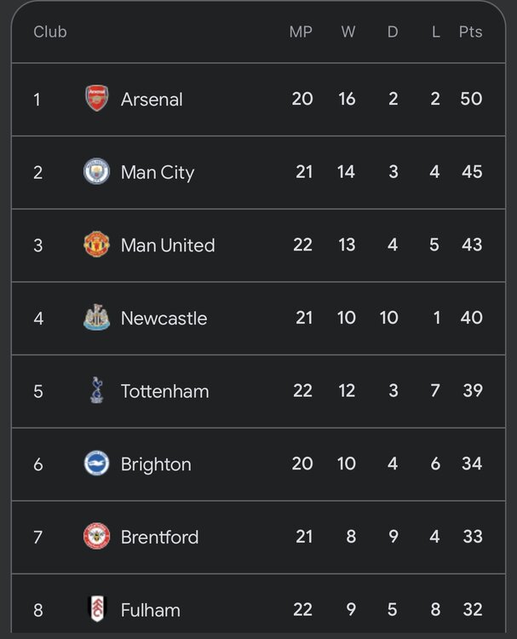Click the Tottenham cockerel crest
This screenshot has height=639, width=517.
tap(96, 391)
